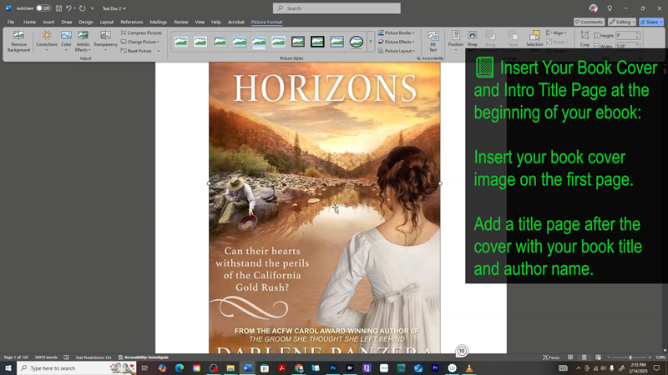Open the Test Doc 2 title dropdown
The height and width of the screenshot is (375, 668).
[x=114, y=8]
